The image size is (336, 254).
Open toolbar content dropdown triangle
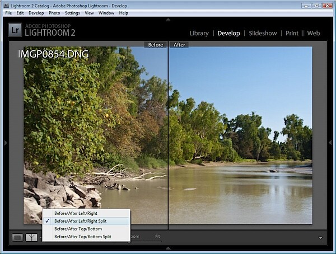[x=320, y=238]
